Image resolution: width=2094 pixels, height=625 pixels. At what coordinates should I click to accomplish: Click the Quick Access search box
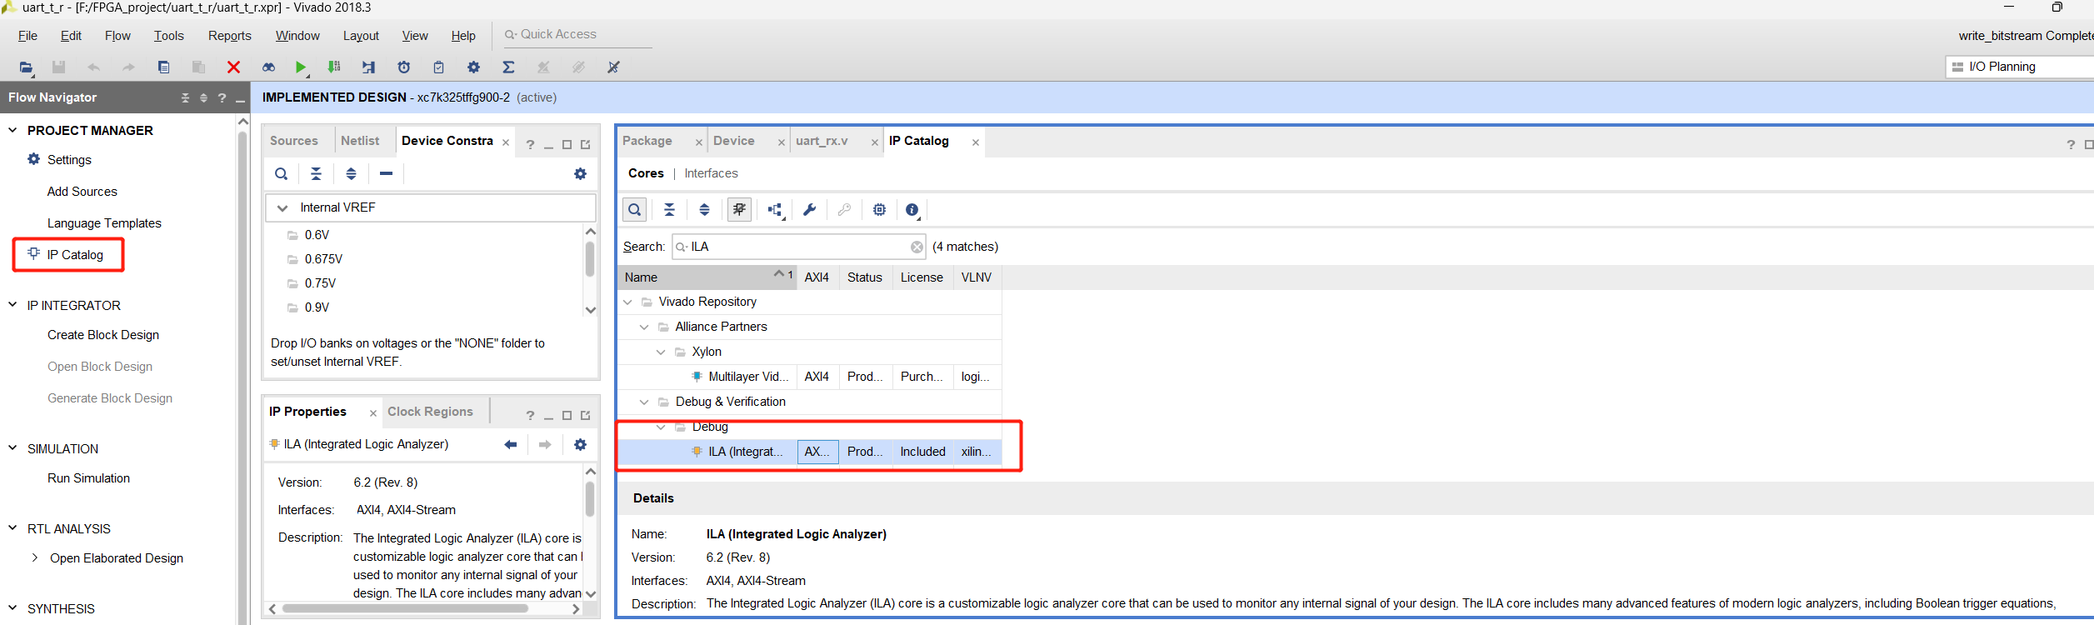[577, 35]
